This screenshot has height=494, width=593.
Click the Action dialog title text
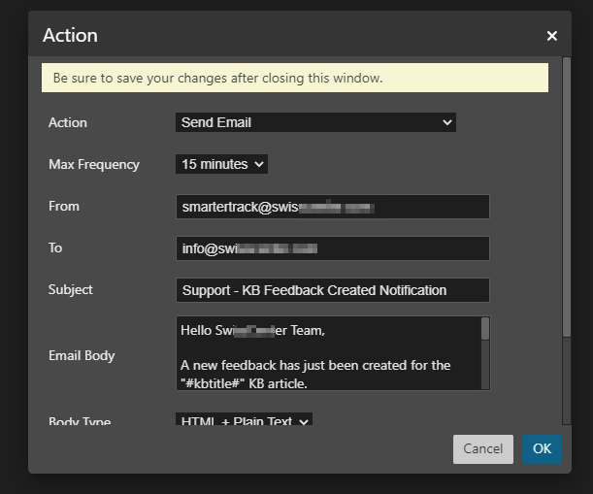[70, 36]
